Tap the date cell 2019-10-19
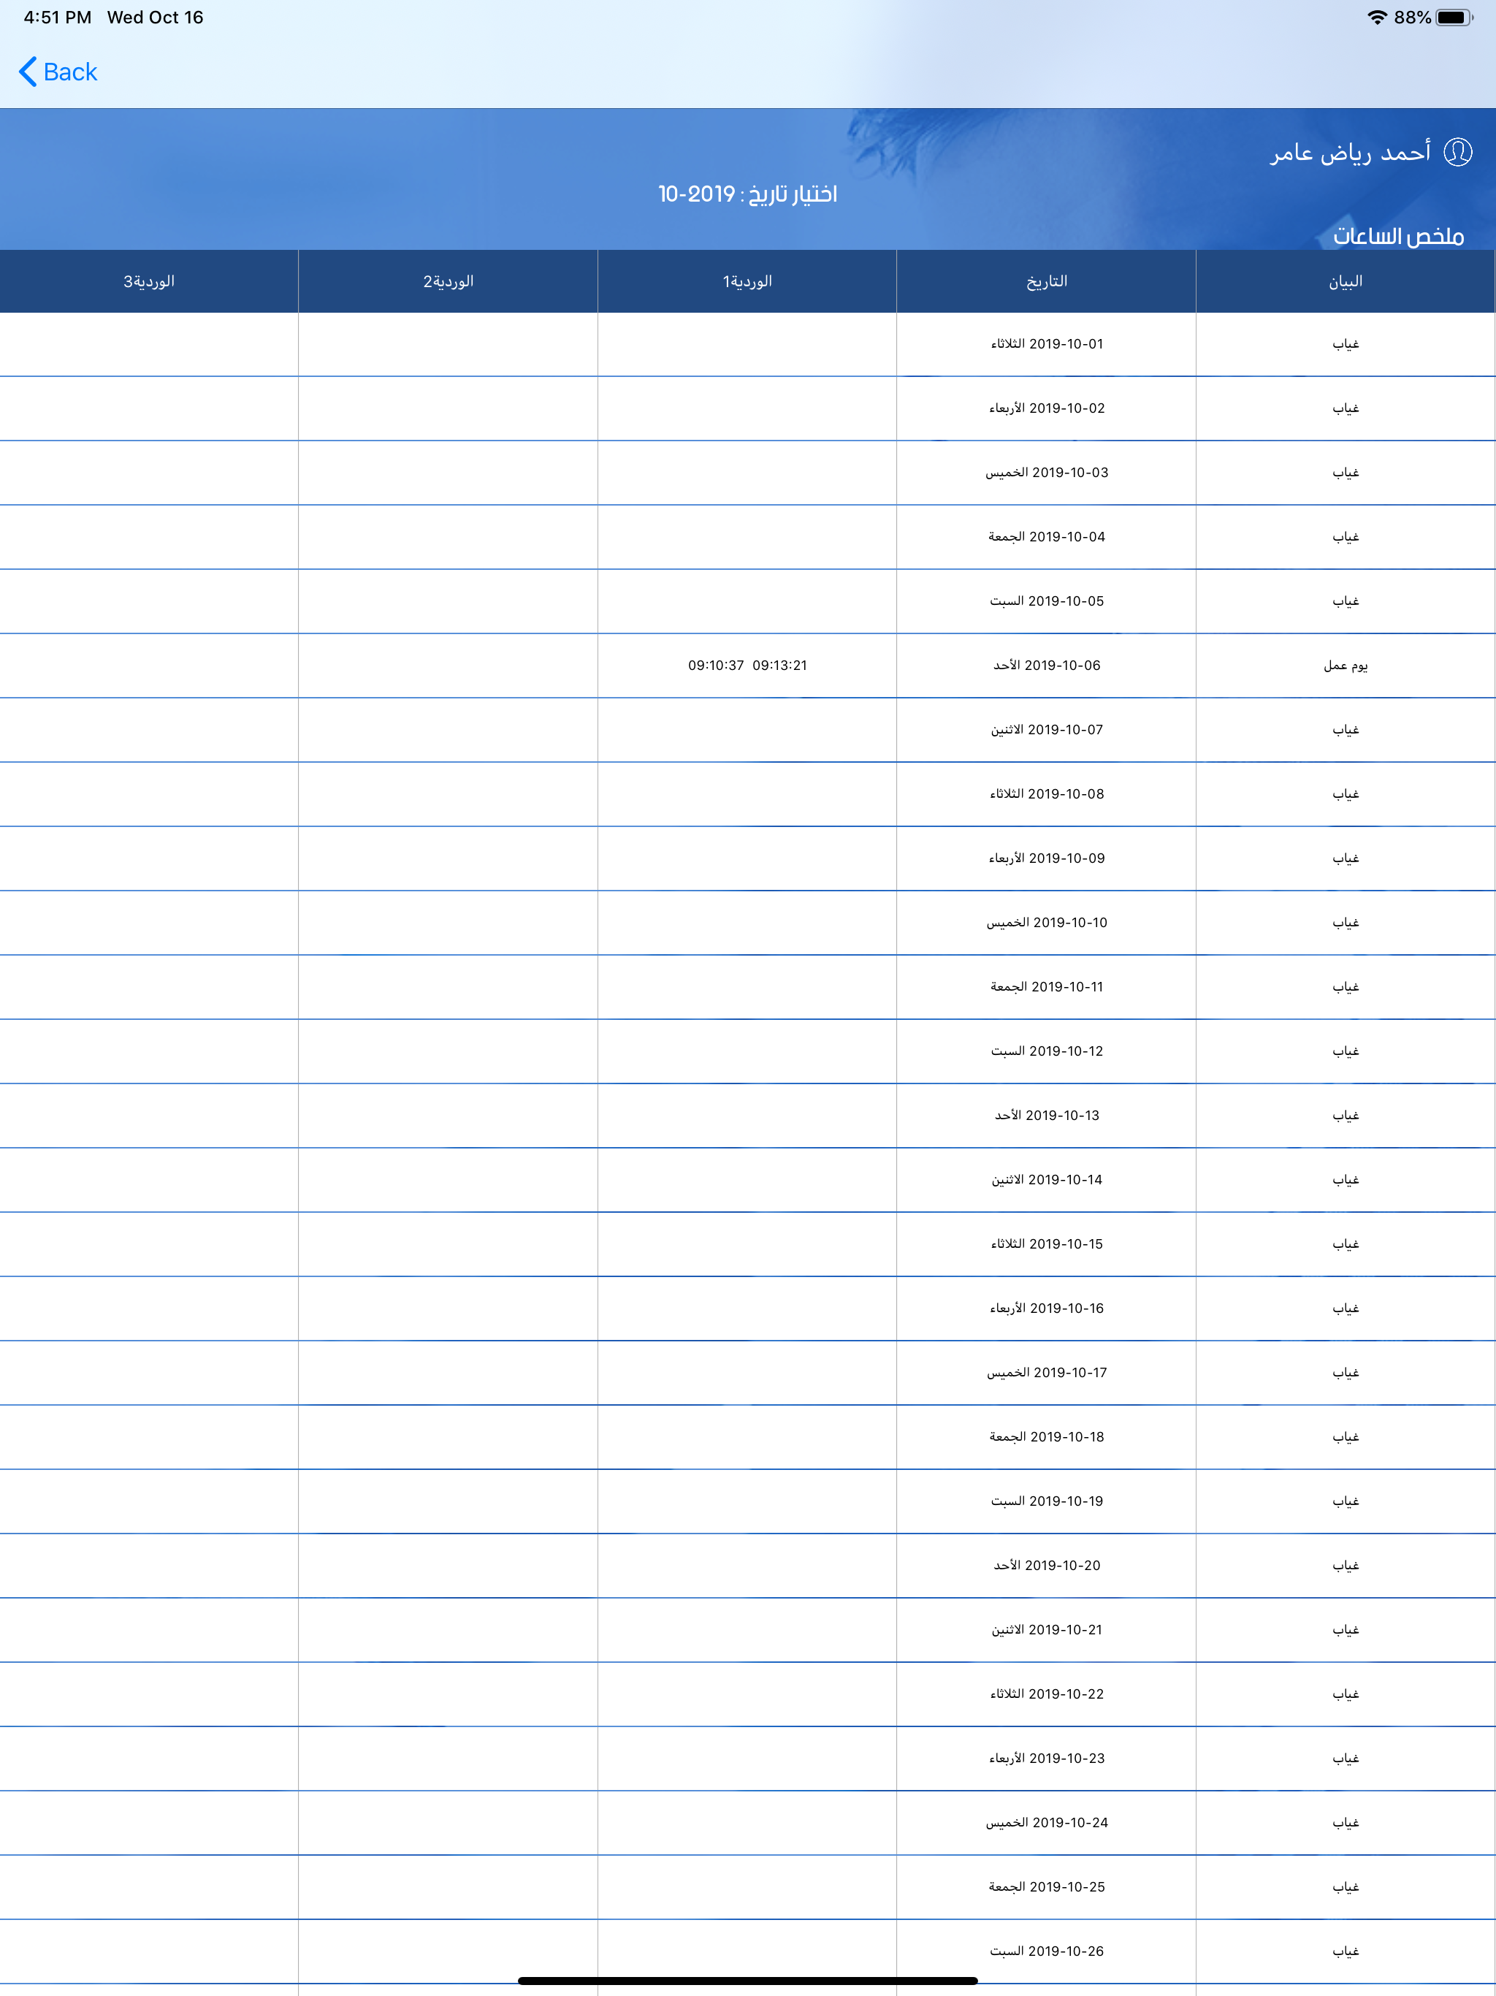This screenshot has height=1996, width=1496. coord(1047,1501)
